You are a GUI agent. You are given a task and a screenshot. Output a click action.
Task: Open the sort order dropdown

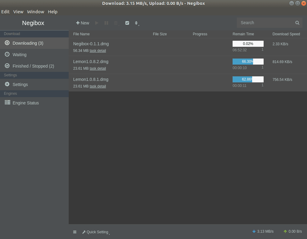(136, 23)
